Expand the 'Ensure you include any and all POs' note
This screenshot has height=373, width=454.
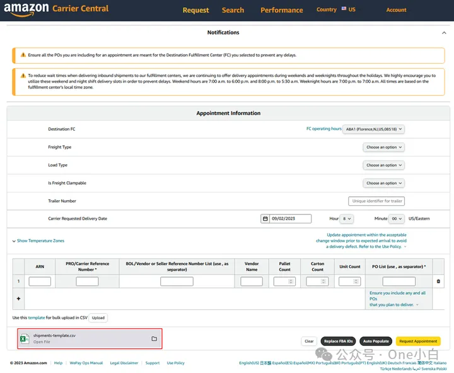tap(417, 305)
